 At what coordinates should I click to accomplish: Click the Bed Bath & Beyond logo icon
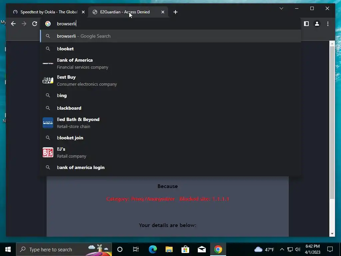48,123
